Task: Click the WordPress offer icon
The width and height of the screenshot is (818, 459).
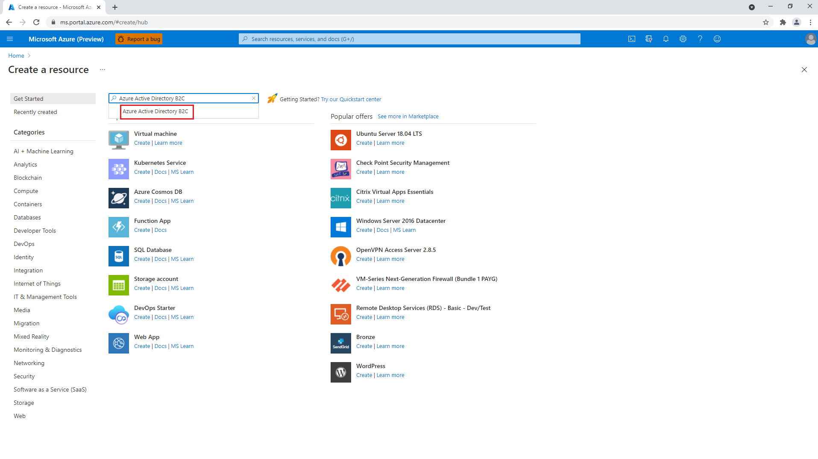Action: pyautogui.click(x=340, y=372)
